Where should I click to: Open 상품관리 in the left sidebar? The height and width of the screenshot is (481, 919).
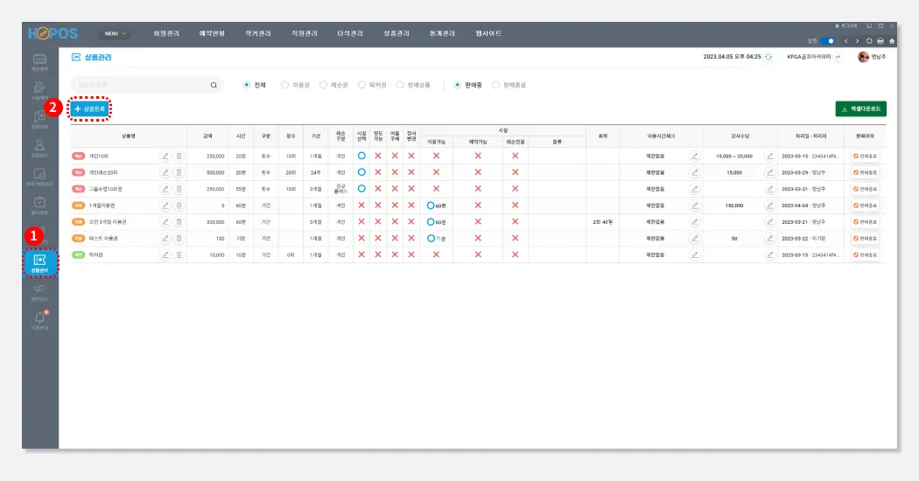pyautogui.click(x=40, y=263)
